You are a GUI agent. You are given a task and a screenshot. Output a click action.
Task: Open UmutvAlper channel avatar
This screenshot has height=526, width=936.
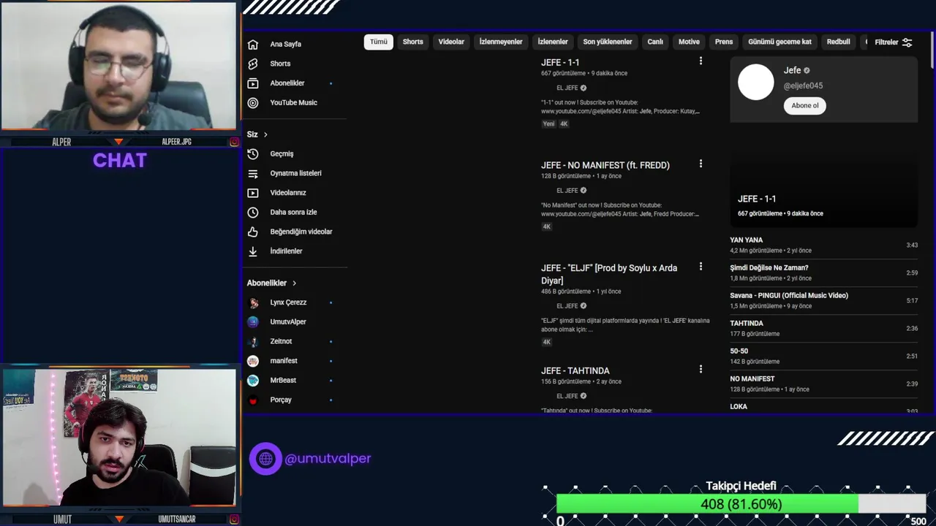253,322
